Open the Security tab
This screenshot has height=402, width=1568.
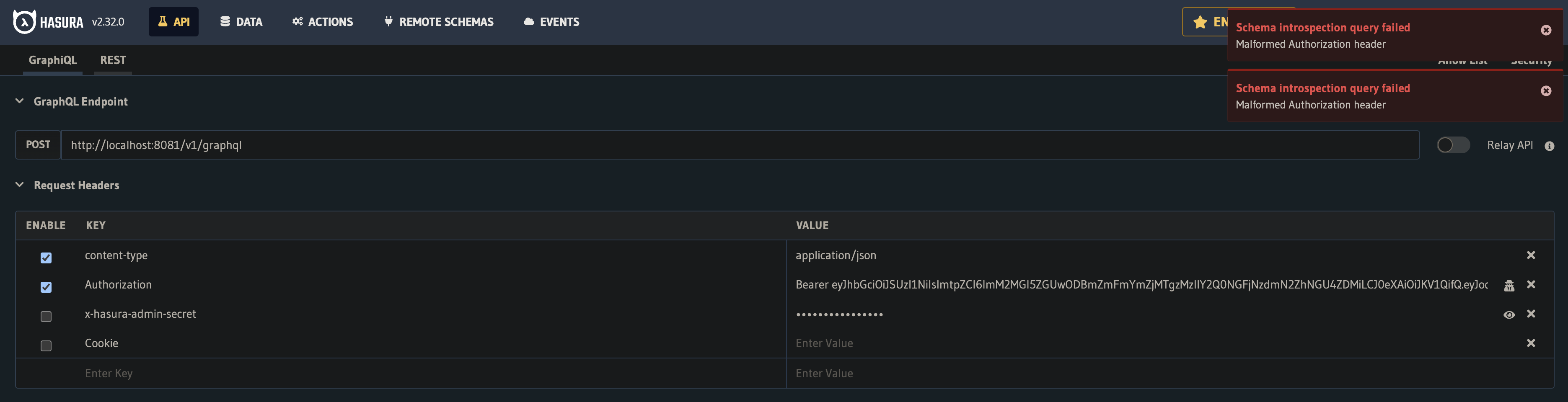(x=1532, y=60)
